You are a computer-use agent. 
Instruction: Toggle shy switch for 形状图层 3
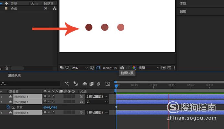pyautogui.click(x=45, y=96)
